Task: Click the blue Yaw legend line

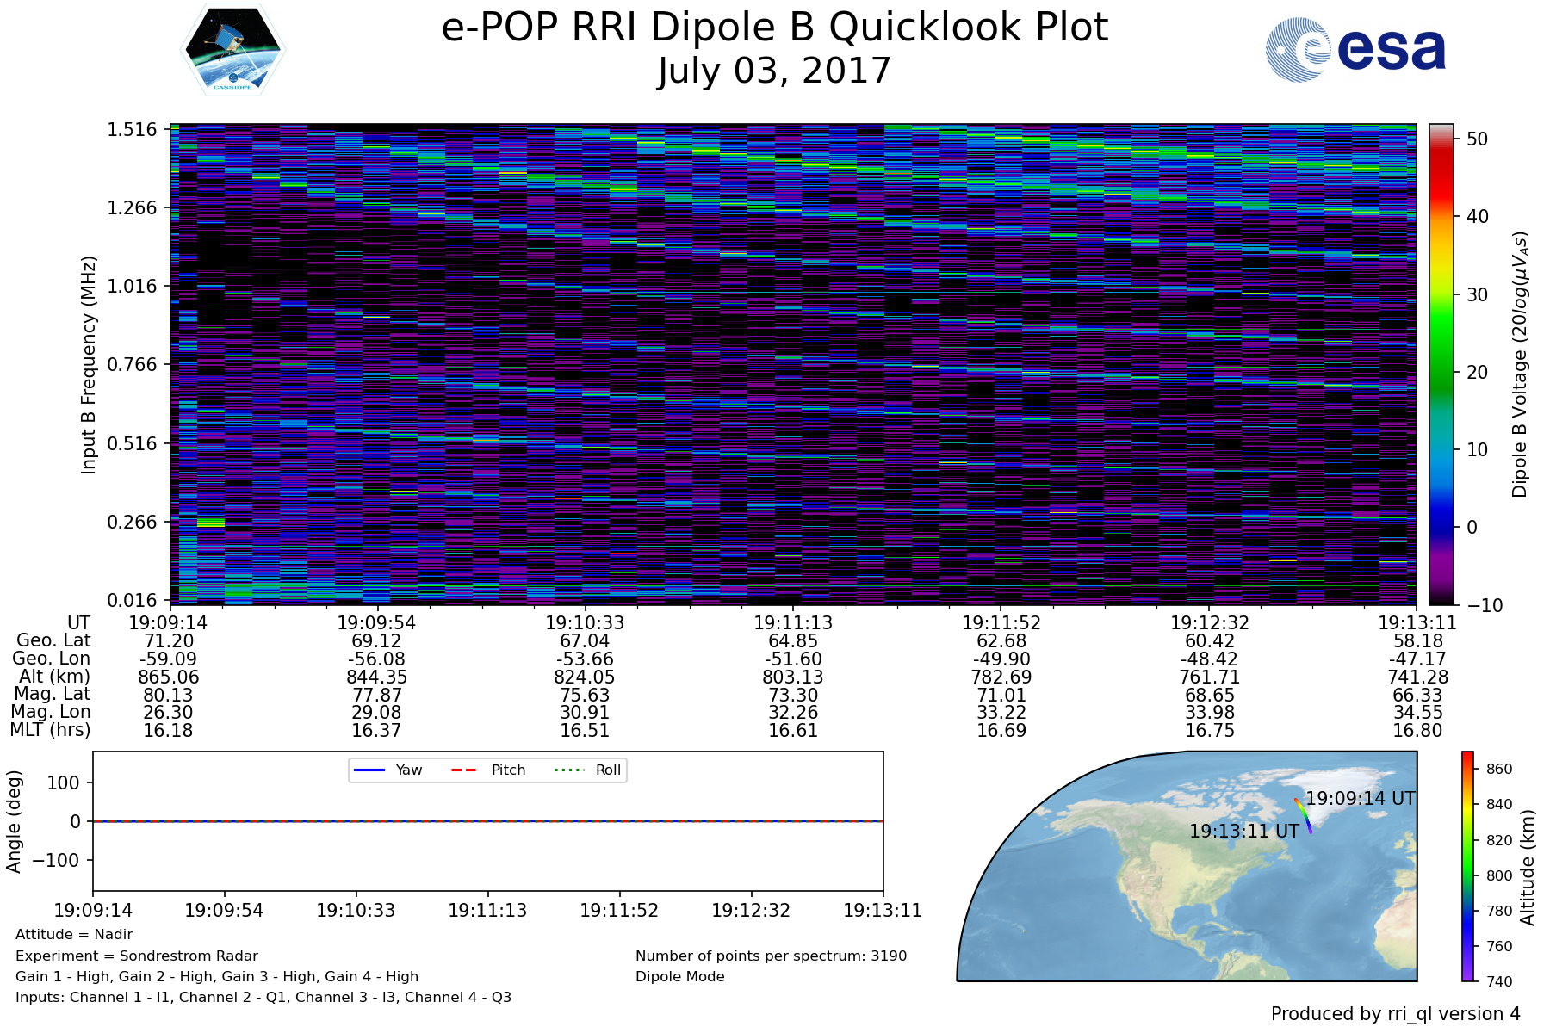Action: click(x=369, y=770)
